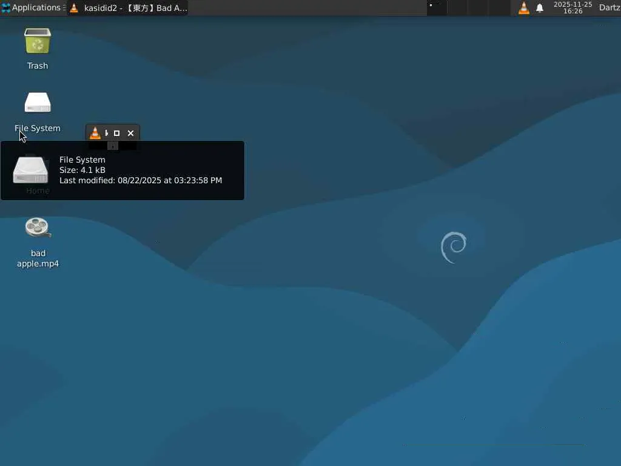Select the File System desktop icon
621x466 pixels.
click(38, 112)
